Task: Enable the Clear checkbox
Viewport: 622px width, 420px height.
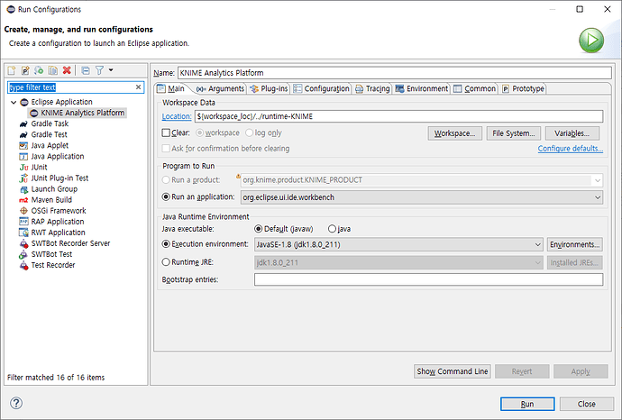Action: (x=166, y=132)
